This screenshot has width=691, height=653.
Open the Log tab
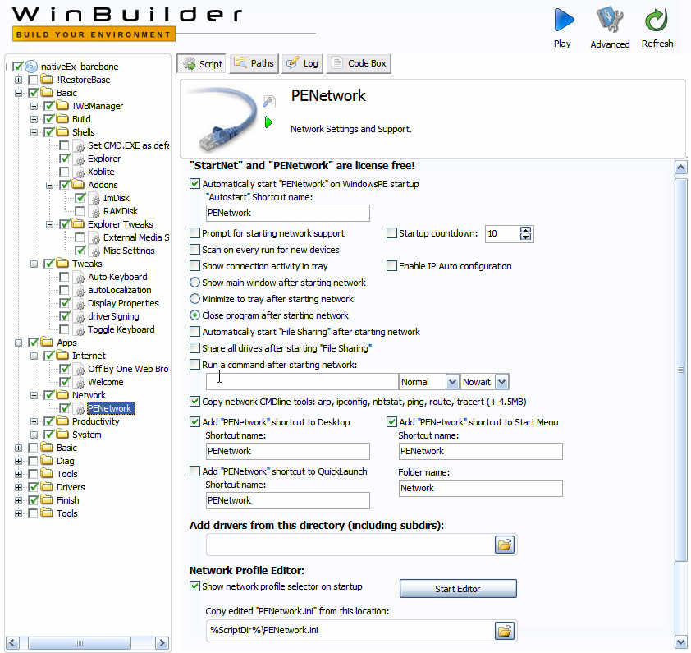coord(303,63)
